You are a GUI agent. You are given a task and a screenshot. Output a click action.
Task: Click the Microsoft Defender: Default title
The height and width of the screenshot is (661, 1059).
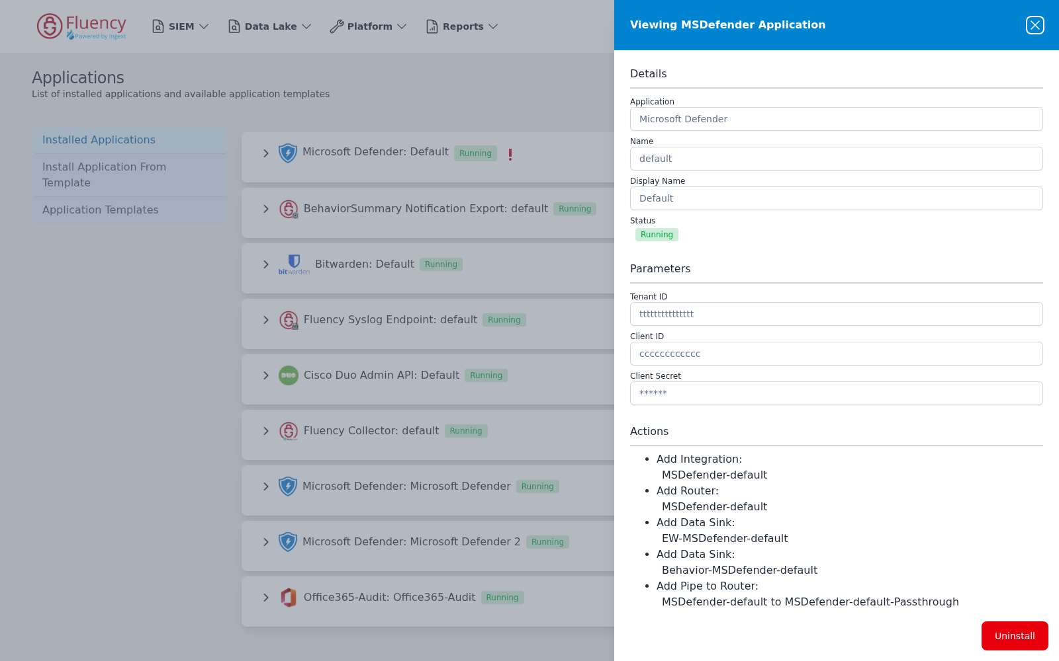tap(375, 152)
